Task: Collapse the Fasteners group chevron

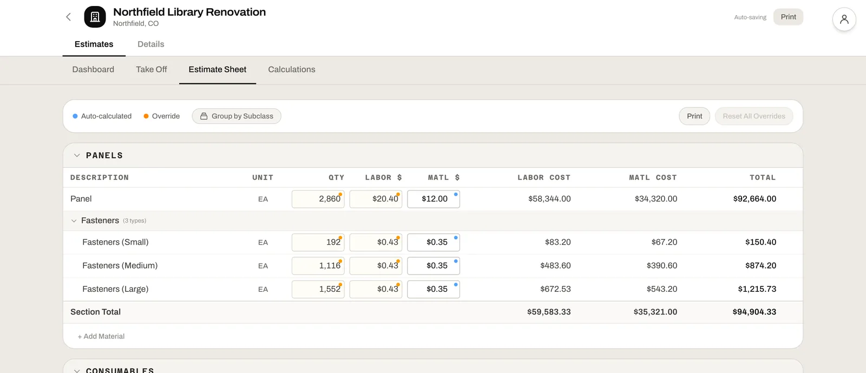Action: pos(74,221)
